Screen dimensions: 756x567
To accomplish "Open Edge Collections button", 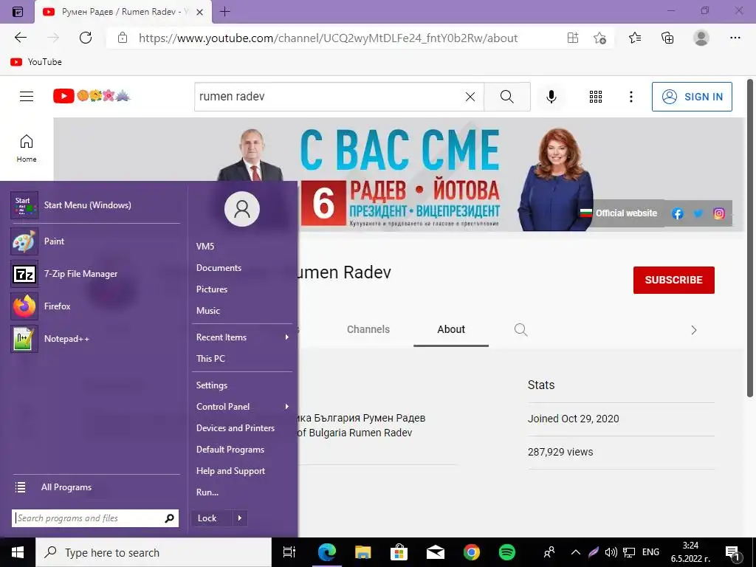I will [x=667, y=38].
